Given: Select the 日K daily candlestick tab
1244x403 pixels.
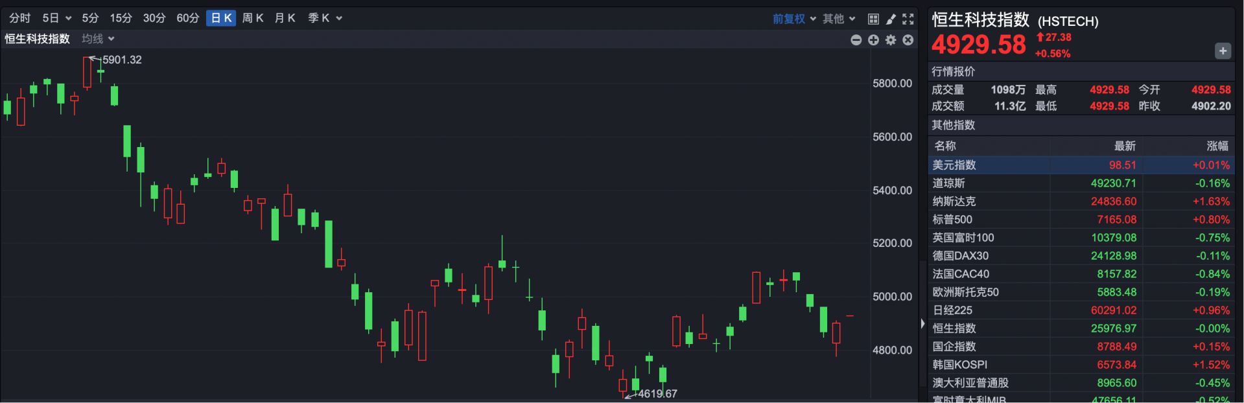Looking at the screenshot, I should [221, 18].
